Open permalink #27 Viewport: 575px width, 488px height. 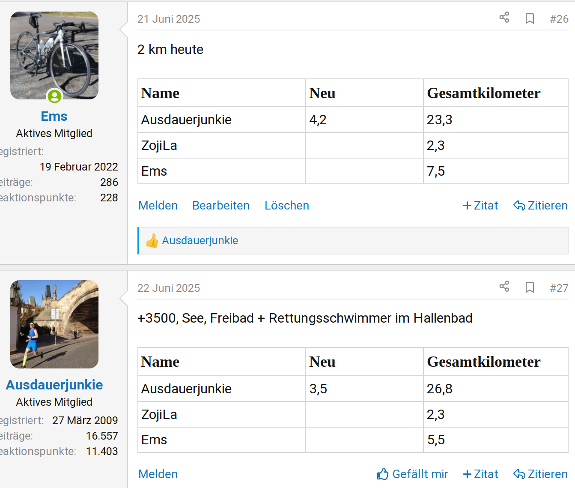(x=559, y=288)
